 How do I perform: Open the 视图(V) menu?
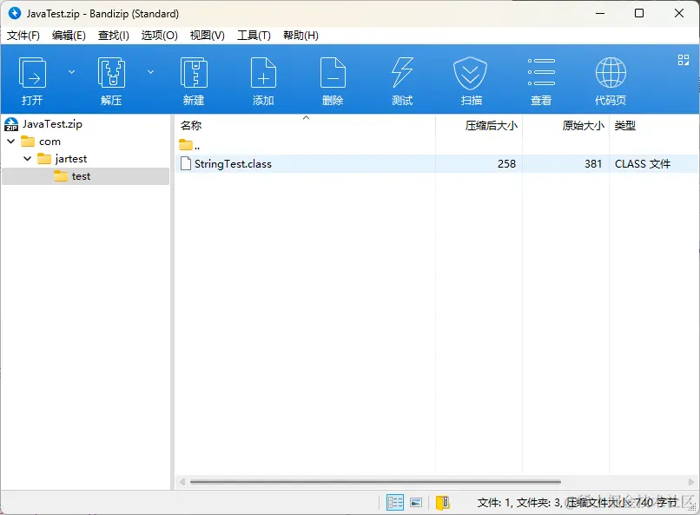208,36
